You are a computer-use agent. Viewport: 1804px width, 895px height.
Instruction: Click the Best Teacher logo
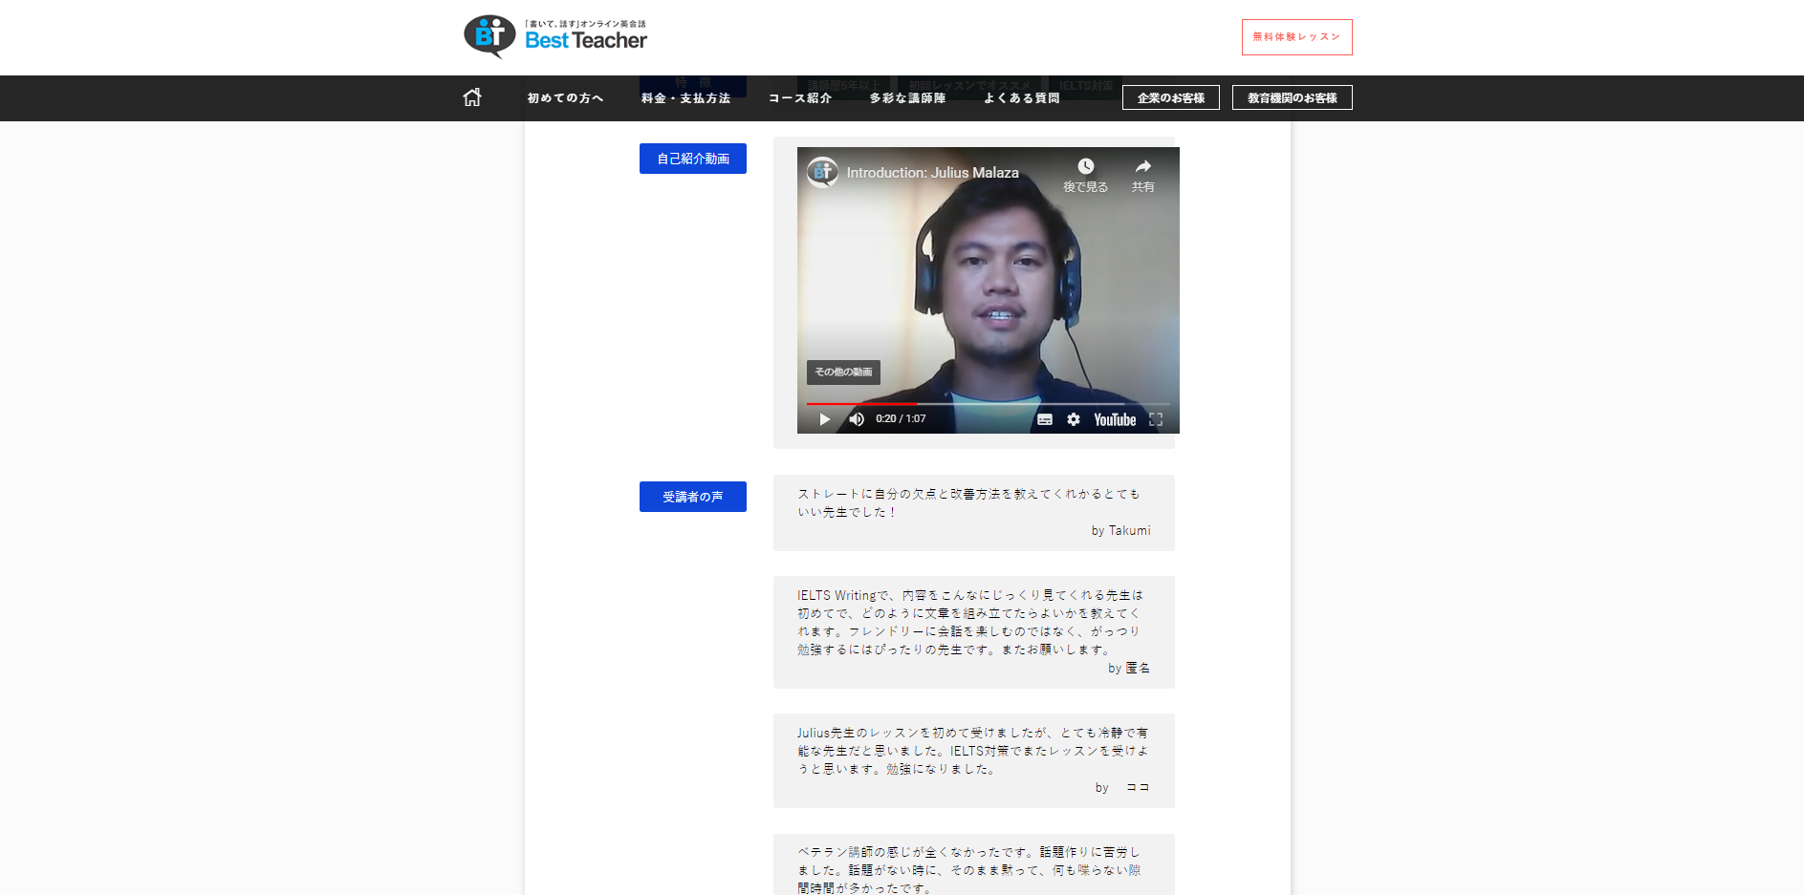click(555, 36)
